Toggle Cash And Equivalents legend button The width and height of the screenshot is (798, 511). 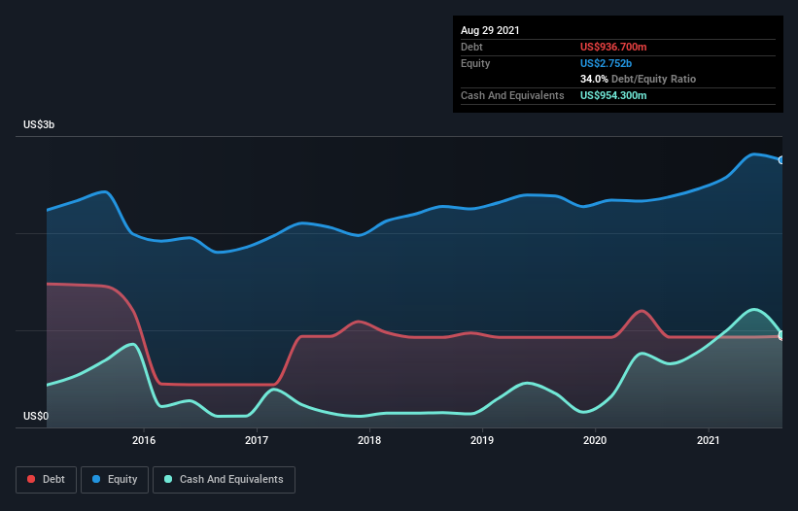(x=224, y=480)
